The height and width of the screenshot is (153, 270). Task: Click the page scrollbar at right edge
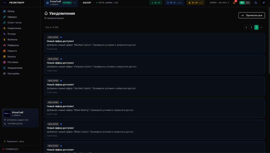pyautogui.click(x=269, y=41)
